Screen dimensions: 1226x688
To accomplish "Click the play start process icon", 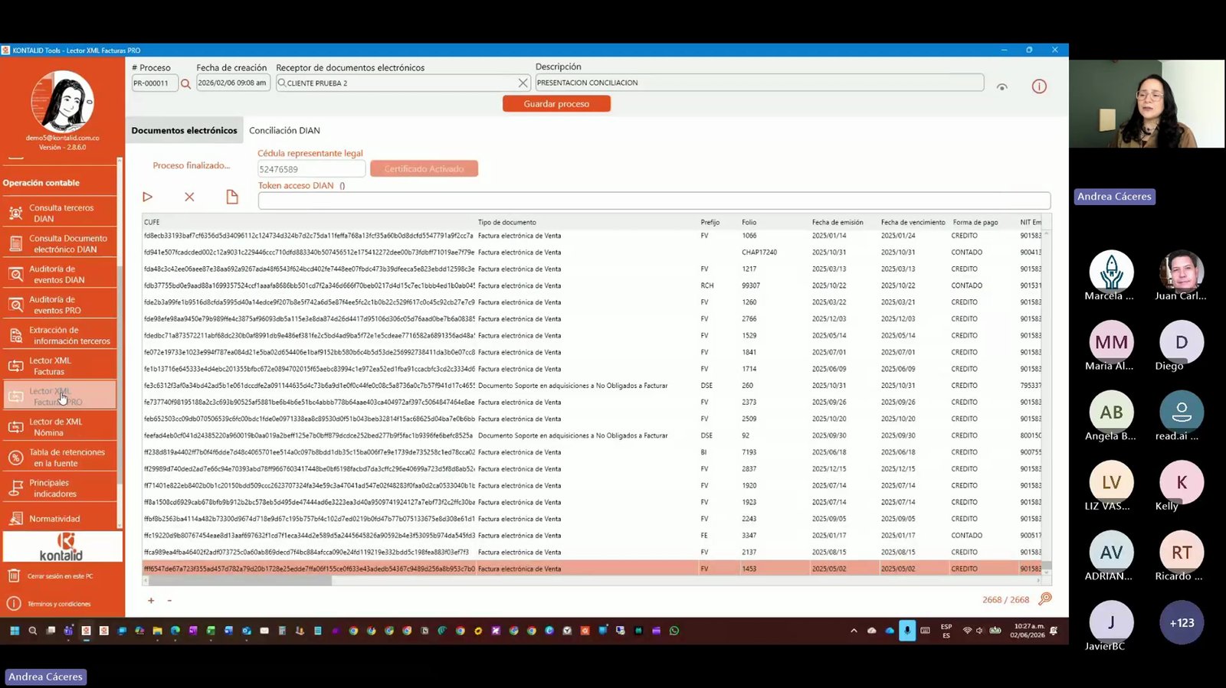I will [147, 197].
